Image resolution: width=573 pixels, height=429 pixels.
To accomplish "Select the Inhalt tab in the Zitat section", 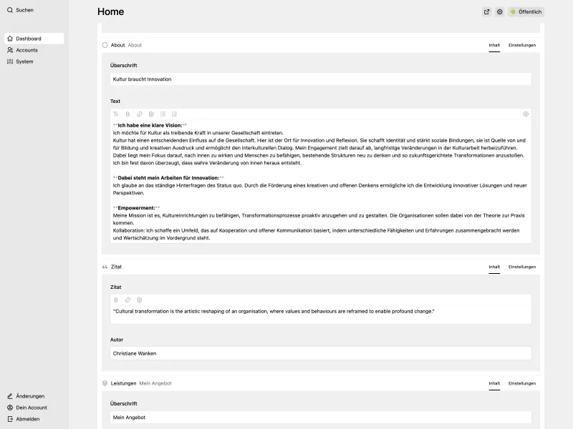I will click(493, 266).
